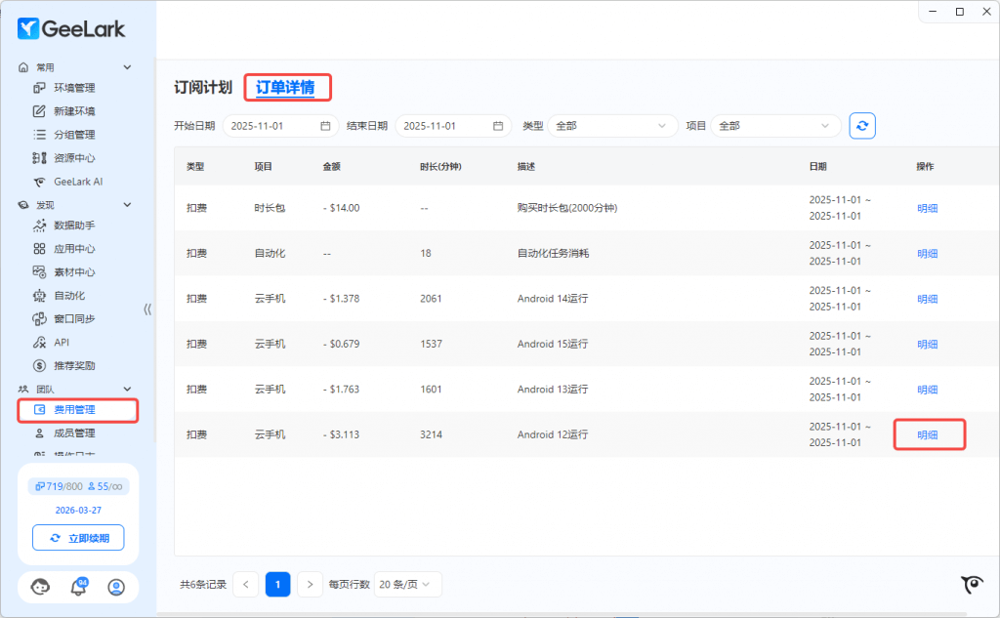Open the 20 条/页 rows-per-page dropdown
Viewport: 1000px width, 618px height.
click(x=408, y=584)
